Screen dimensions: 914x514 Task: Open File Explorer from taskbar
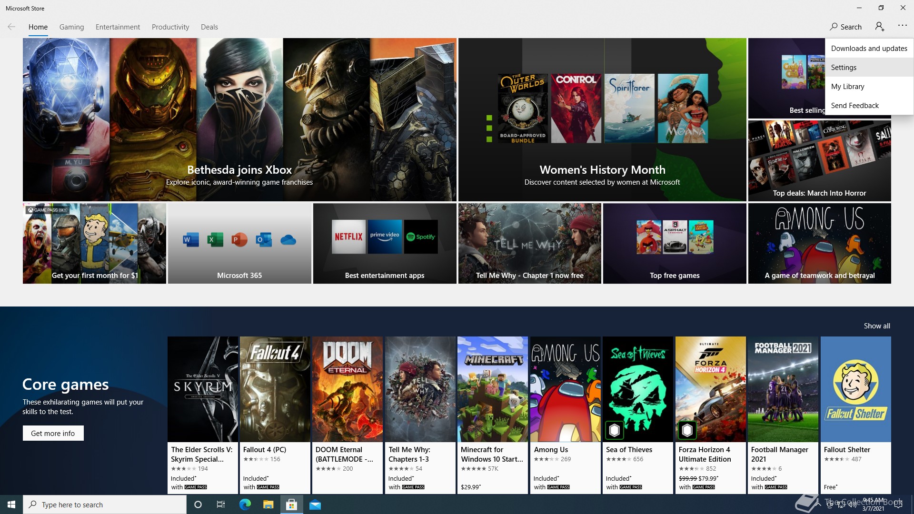click(268, 504)
